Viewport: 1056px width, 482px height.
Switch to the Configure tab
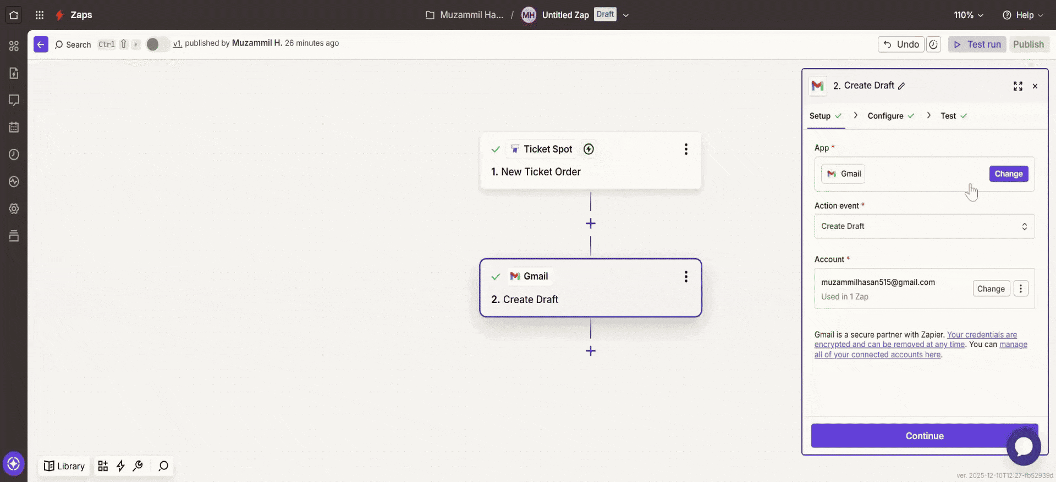pyautogui.click(x=890, y=116)
